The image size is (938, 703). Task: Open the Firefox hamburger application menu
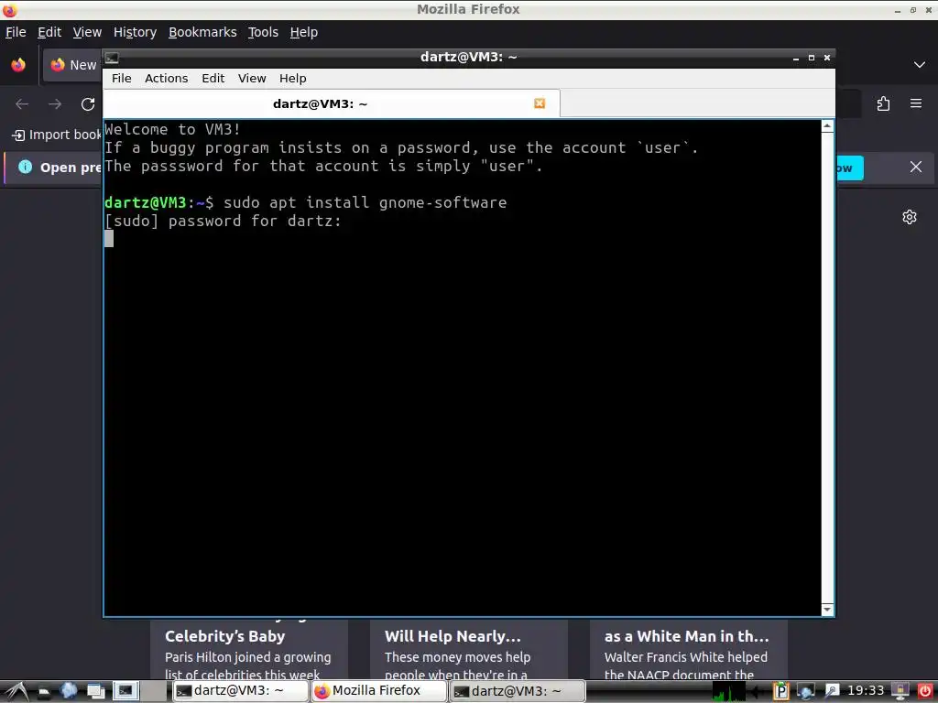[916, 104]
